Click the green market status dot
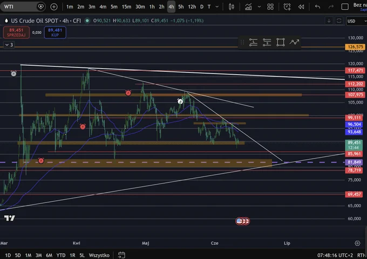The image size is (367, 259). pos(87,21)
